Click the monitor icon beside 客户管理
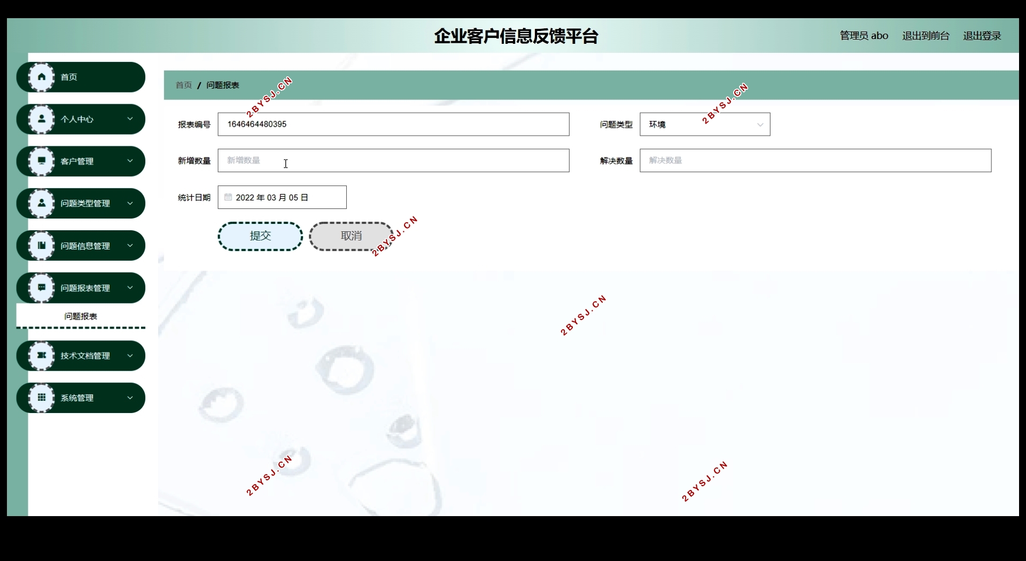1026x561 pixels. point(41,161)
